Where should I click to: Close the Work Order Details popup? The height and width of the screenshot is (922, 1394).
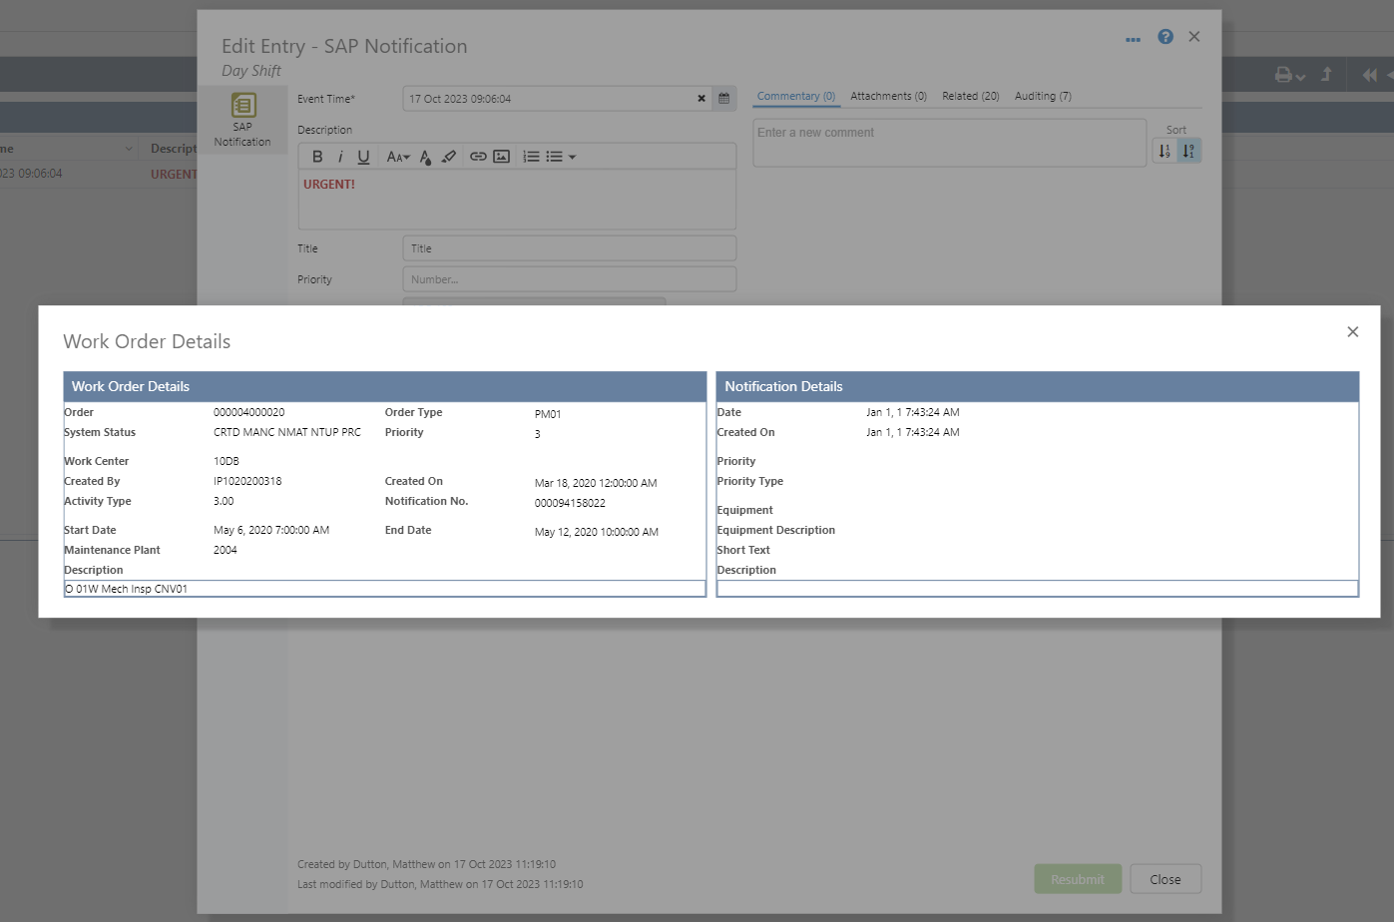(1352, 332)
